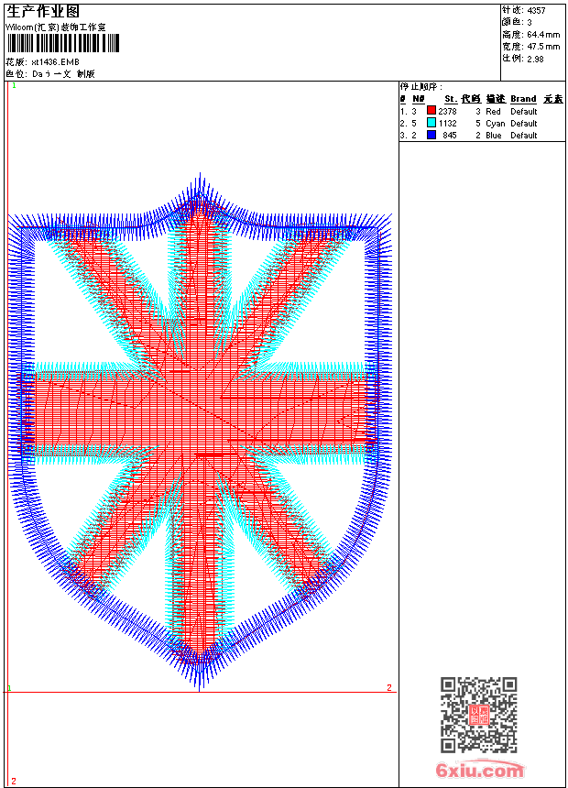Click 'Default' brand in the Cyan row
This screenshot has width=568, height=788.
click(524, 123)
